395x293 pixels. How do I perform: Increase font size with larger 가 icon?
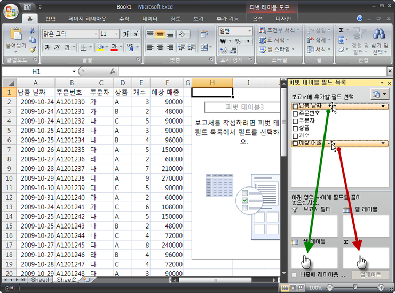coord(125,34)
